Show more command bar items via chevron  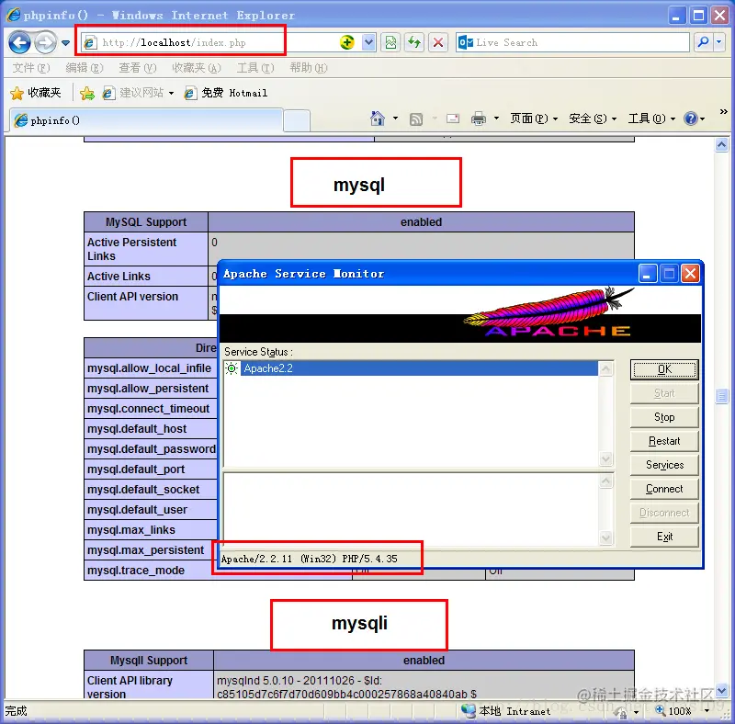coord(723,112)
